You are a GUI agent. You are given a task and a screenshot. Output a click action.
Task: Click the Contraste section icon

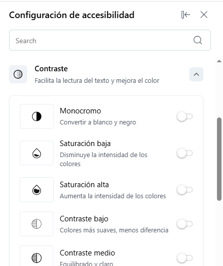18,74
